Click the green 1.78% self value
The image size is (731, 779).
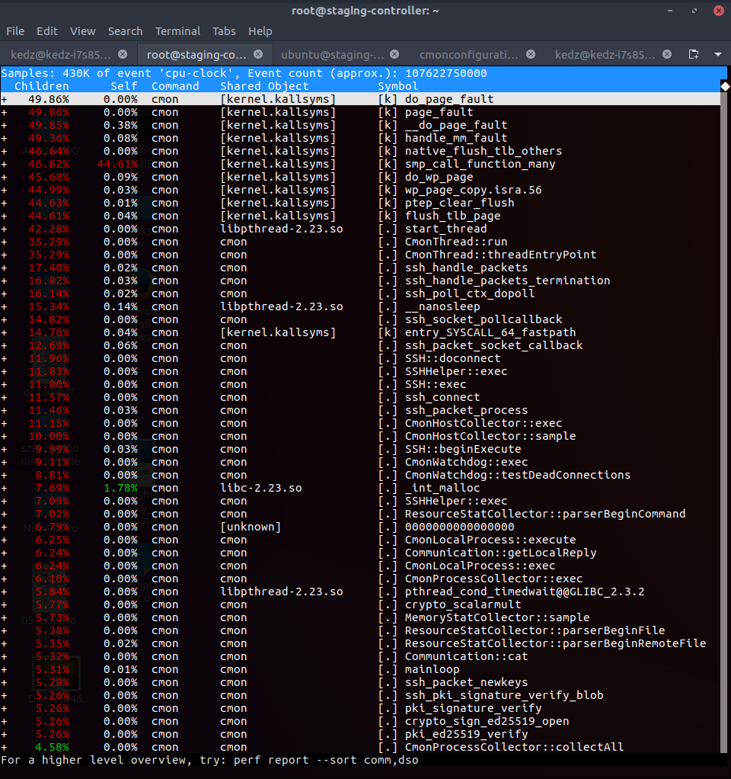(120, 489)
